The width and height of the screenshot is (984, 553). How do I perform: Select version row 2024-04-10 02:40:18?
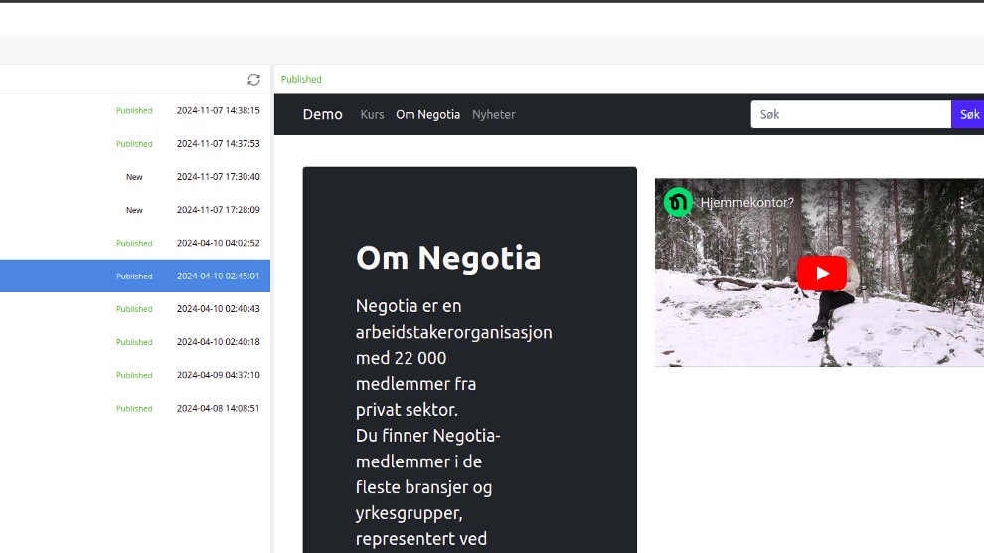[135, 342]
